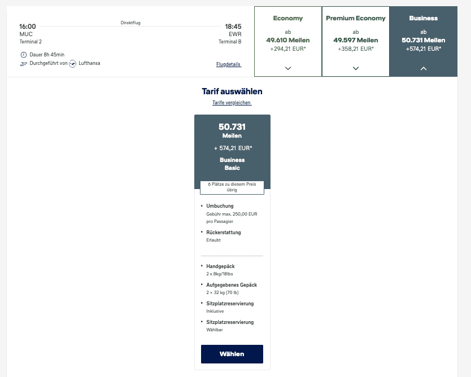The image size is (471, 377).
Task: Click the Rückerstattung fare condition
Action: (x=224, y=233)
